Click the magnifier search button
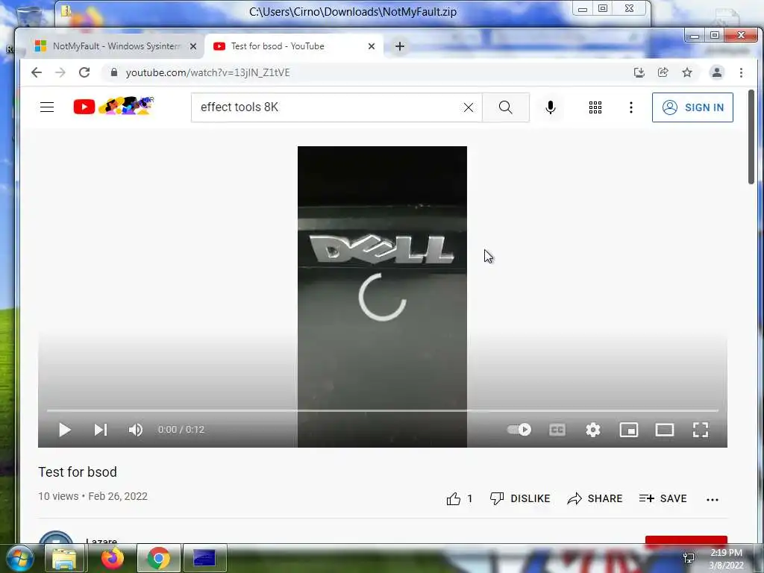The height and width of the screenshot is (573, 764). pos(506,107)
